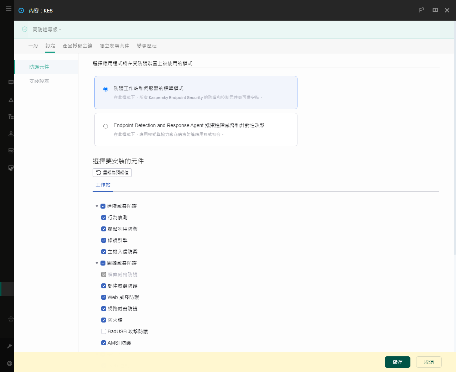456x372 pixels.
Task: Click the 儲存 save button
Action: click(x=398, y=362)
